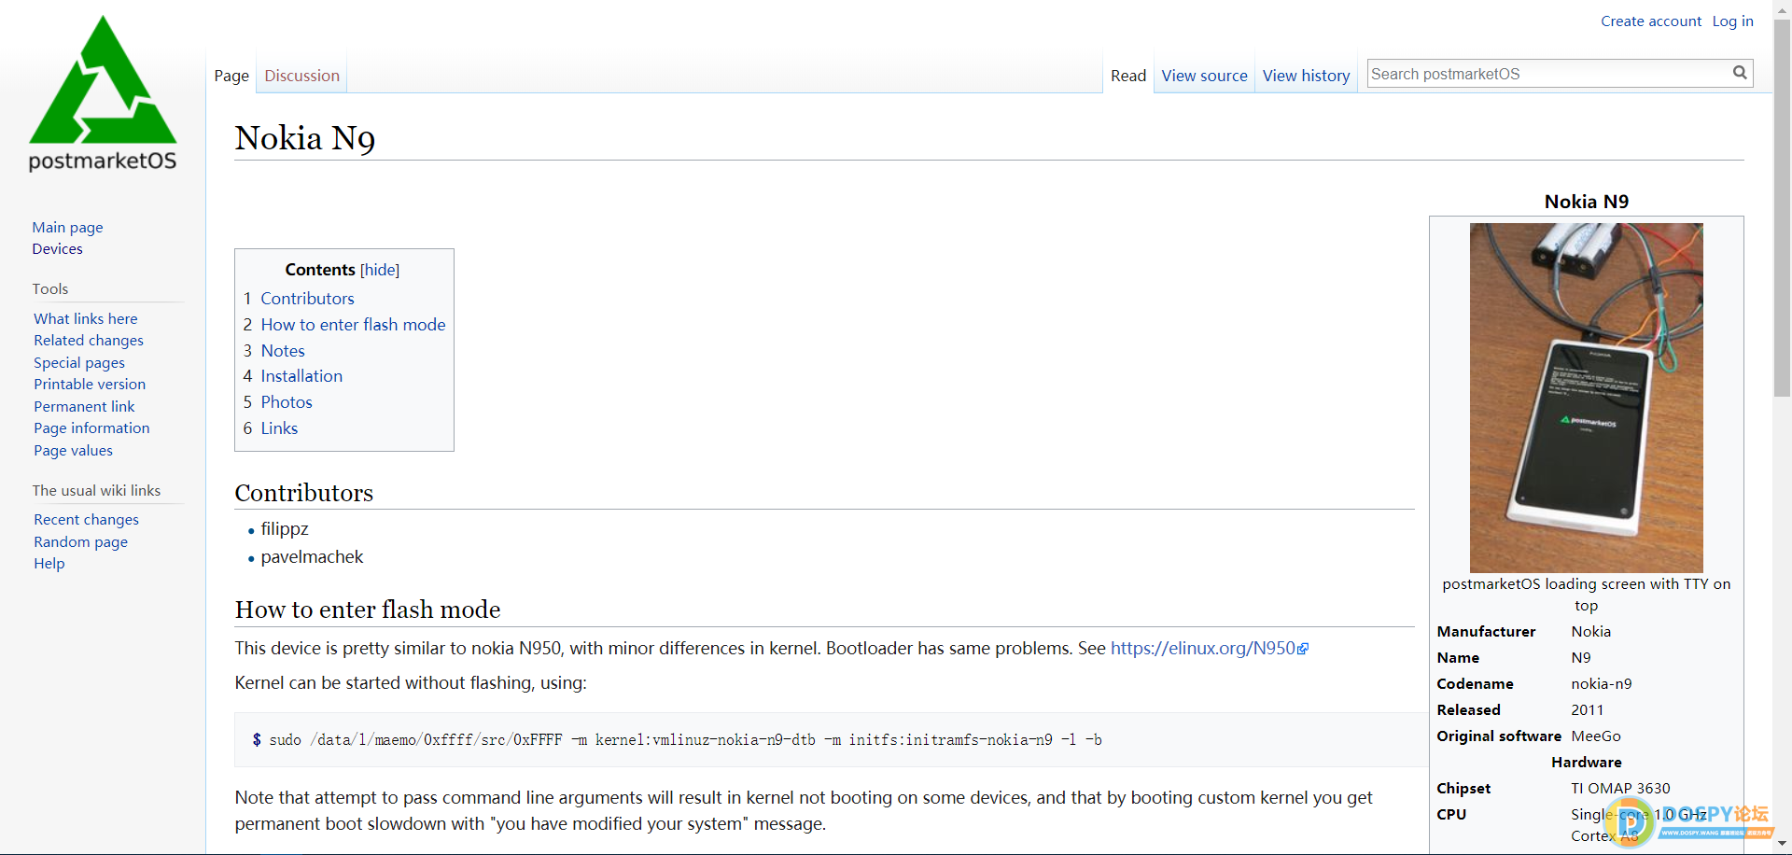Viewport: 1792px width, 855px height.
Task: Click the TI OMAP 3630 chipset value
Action: click(x=1620, y=789)
